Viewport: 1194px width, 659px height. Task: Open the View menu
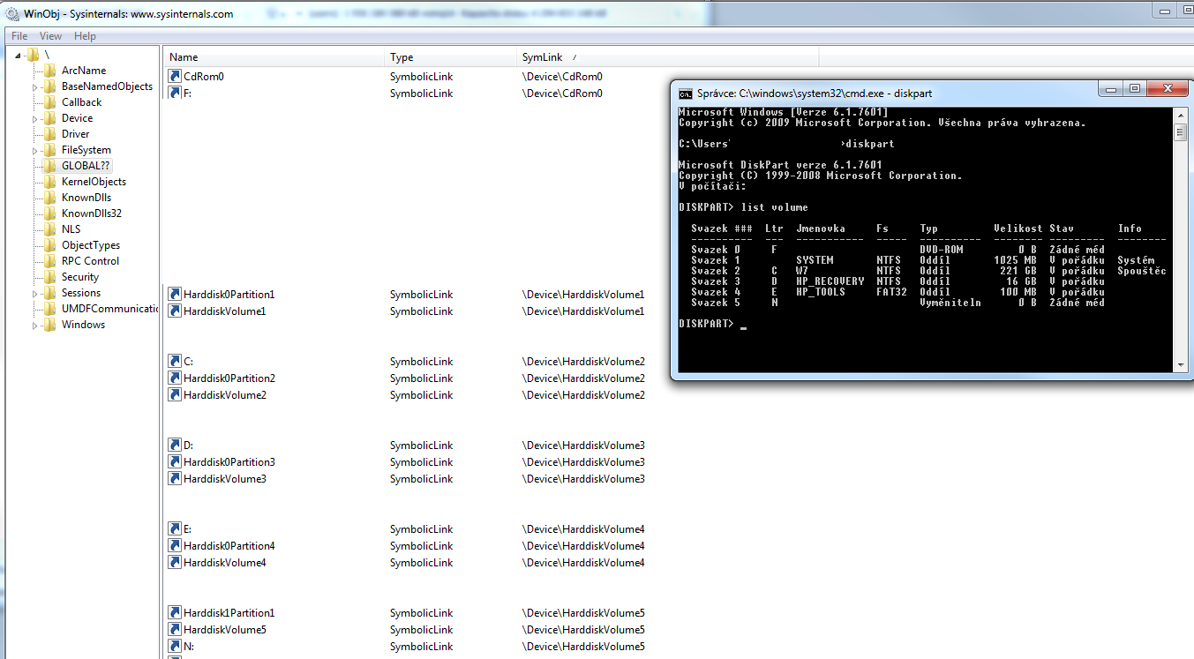[51, 36]
